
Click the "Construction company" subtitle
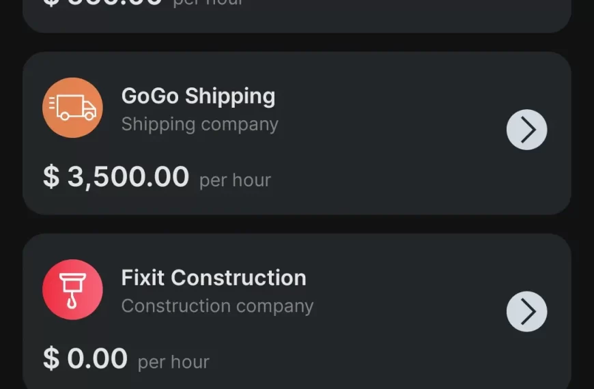pos(217,306)
